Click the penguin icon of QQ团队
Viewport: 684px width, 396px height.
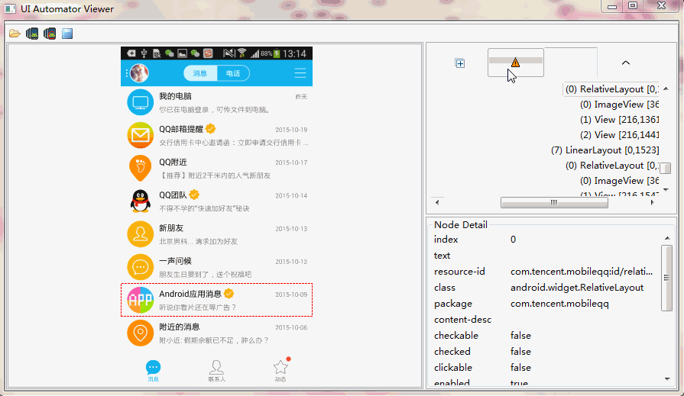[140, 201]
